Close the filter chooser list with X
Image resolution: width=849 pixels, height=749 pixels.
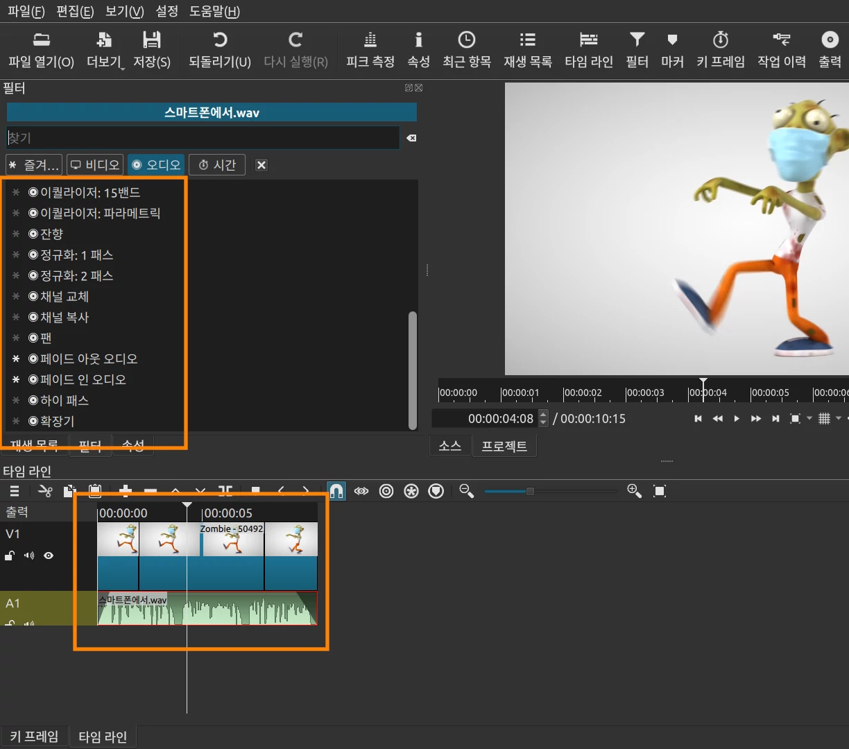click(261, 165)
